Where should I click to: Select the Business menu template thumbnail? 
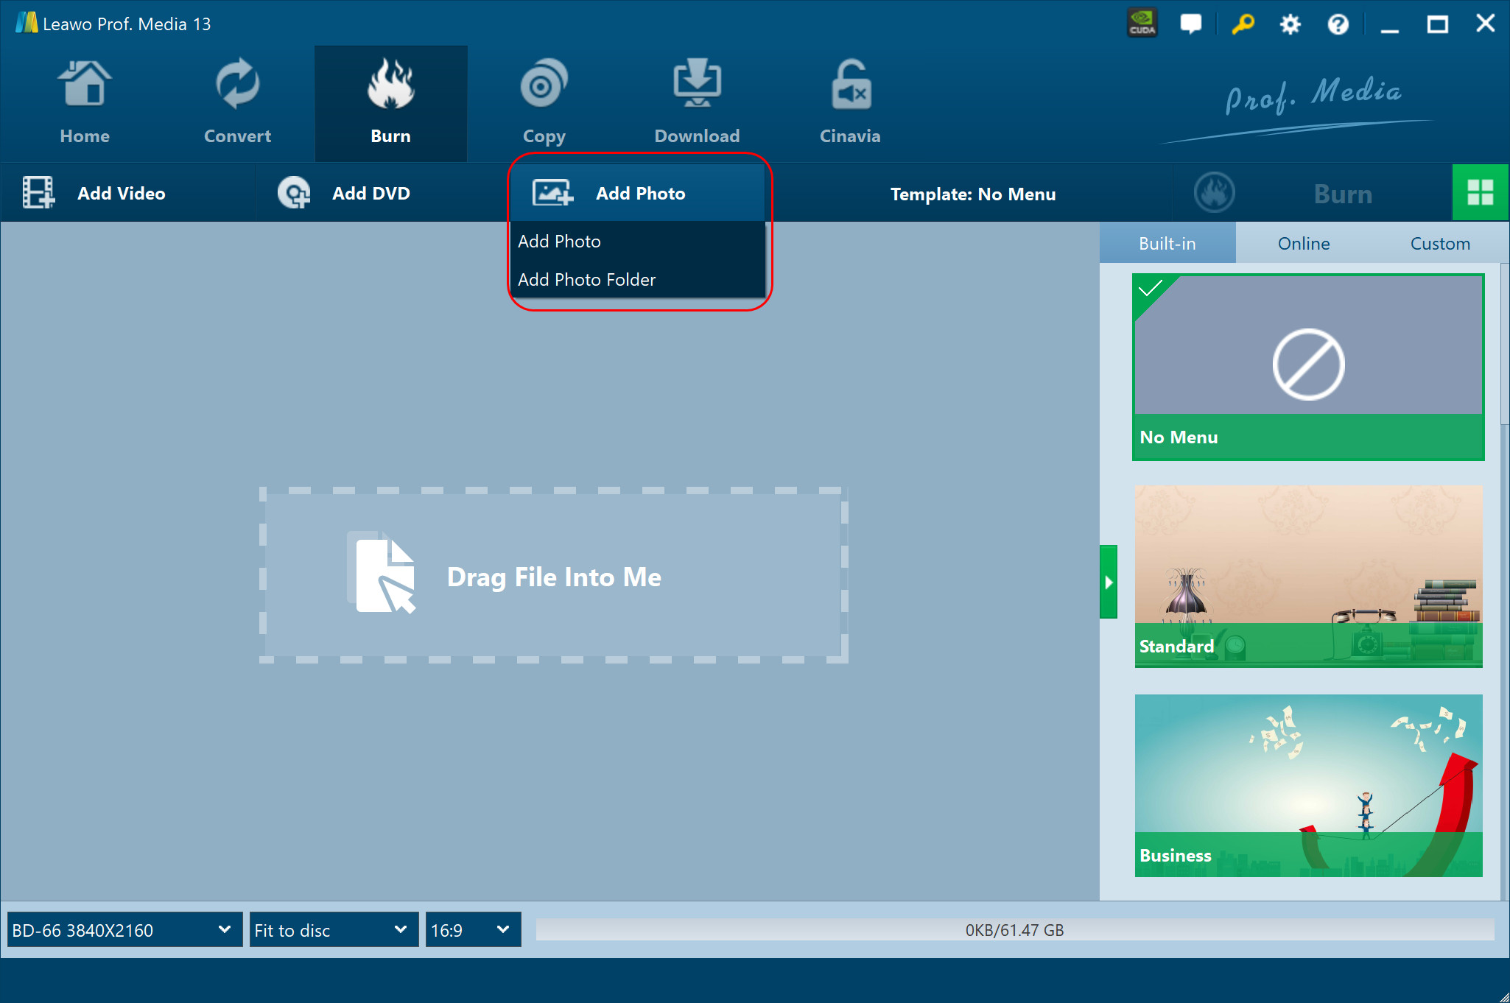click(x=1308, y=785)
